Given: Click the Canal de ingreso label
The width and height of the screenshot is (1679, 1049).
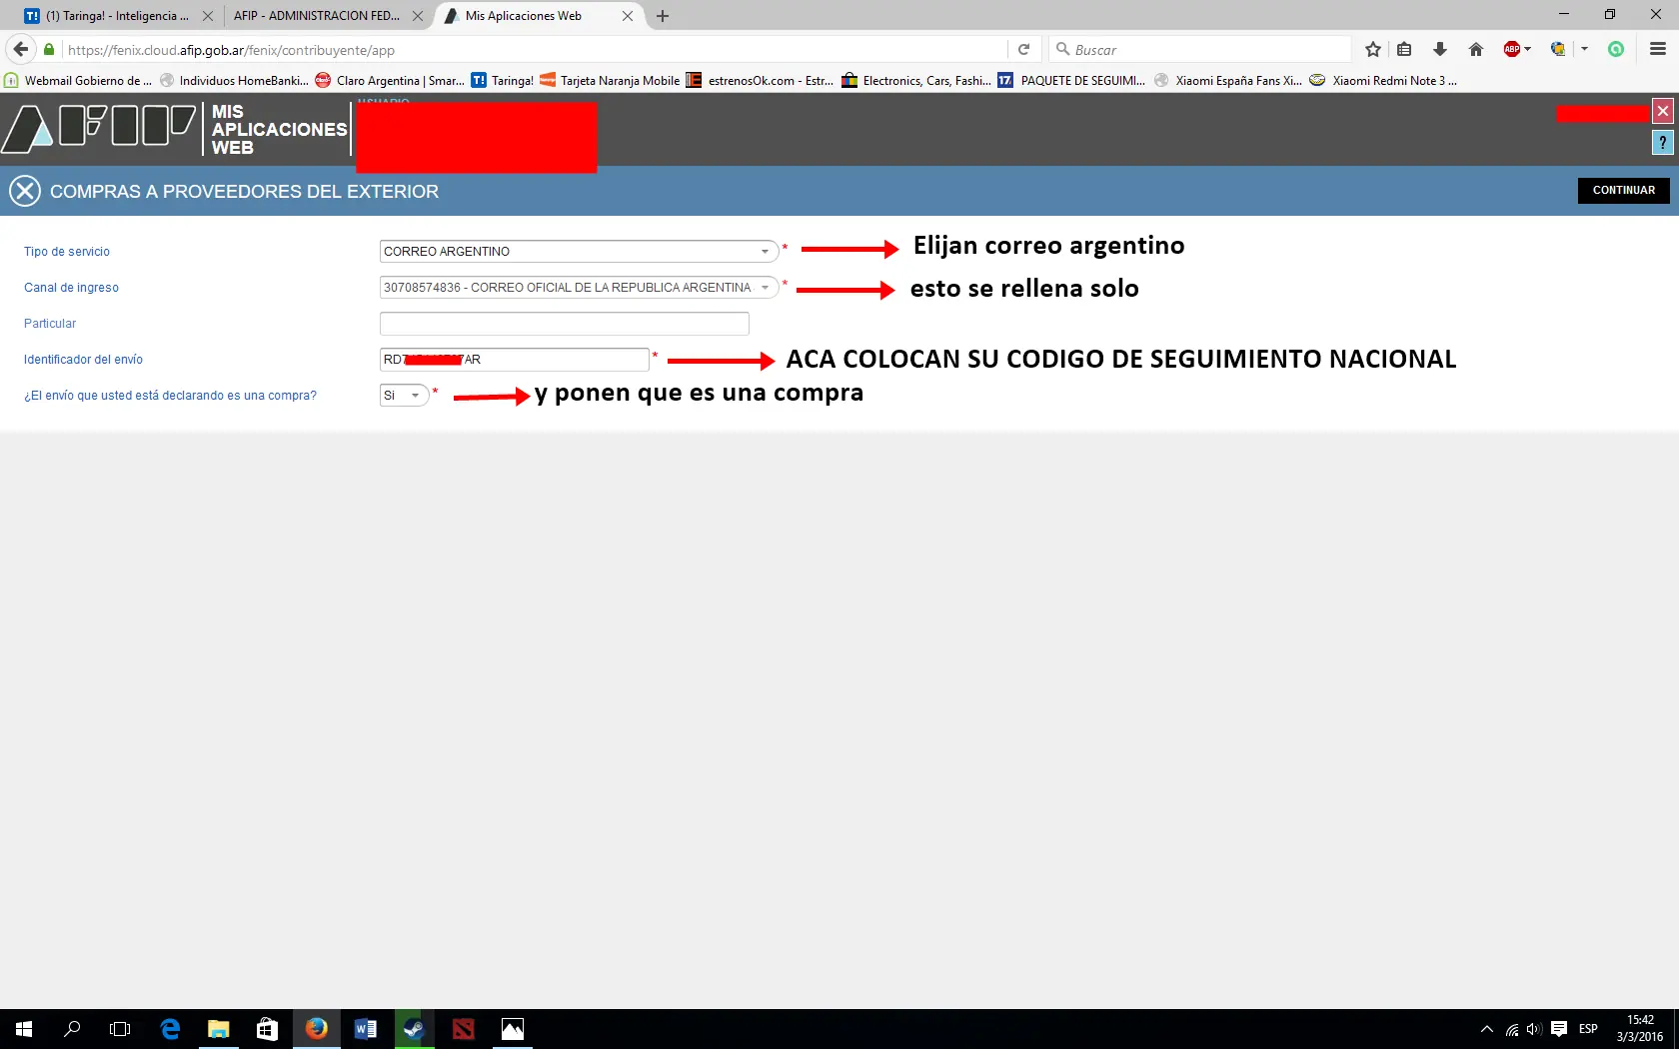Looking at the screenshot, I should pos(71,288).
